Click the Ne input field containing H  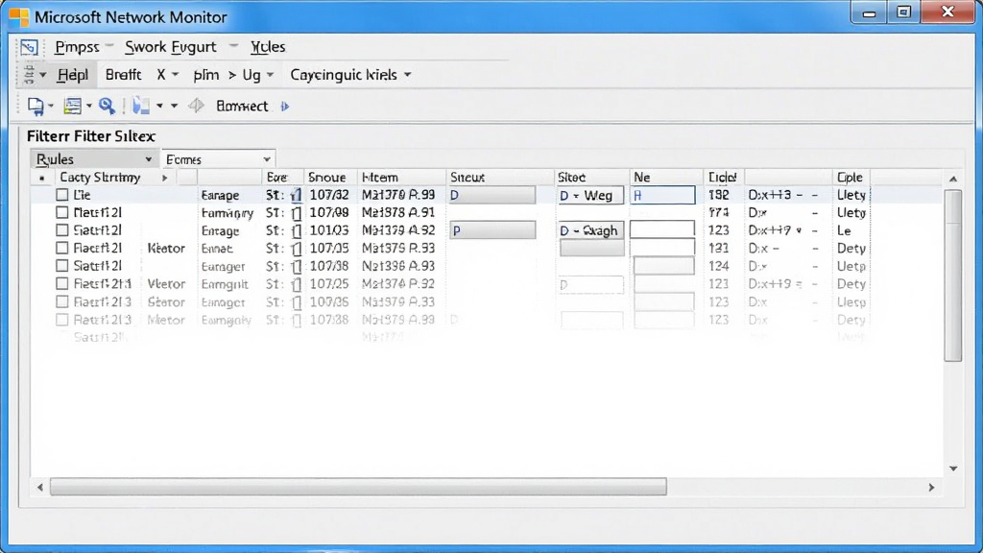point(662,196)
